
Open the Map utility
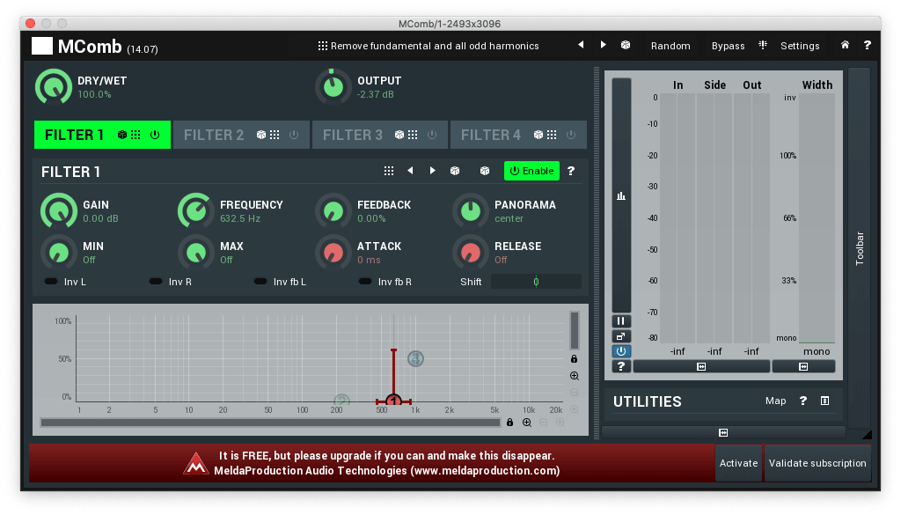tap(775, 401)
